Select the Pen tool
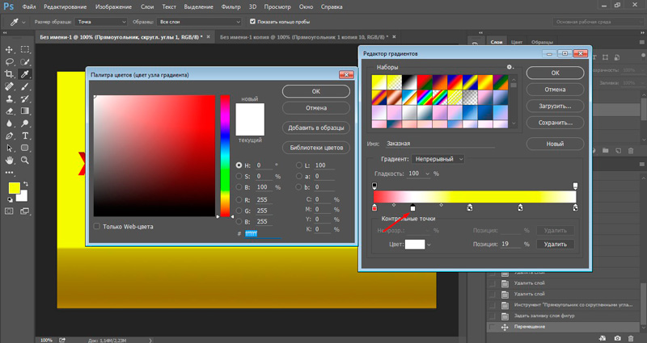Image resolution: width=647 pixels, height=343 pixels. 9,137
